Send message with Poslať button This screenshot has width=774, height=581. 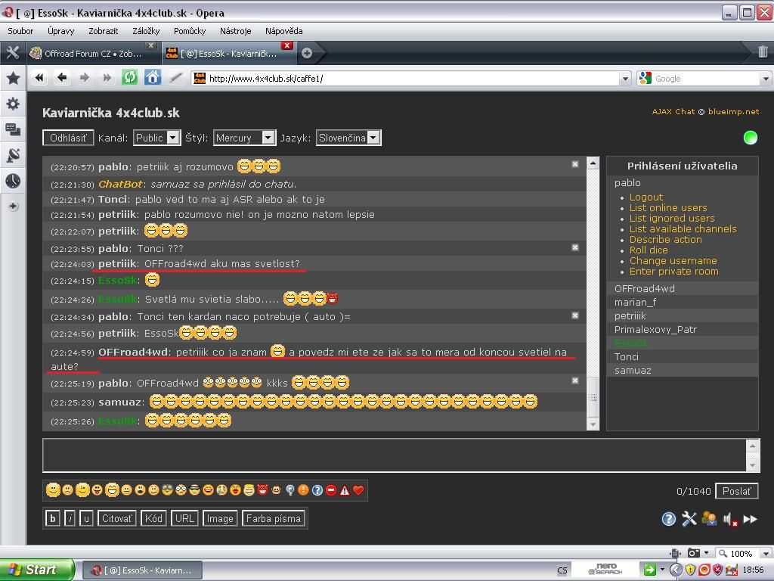(736, 490)
